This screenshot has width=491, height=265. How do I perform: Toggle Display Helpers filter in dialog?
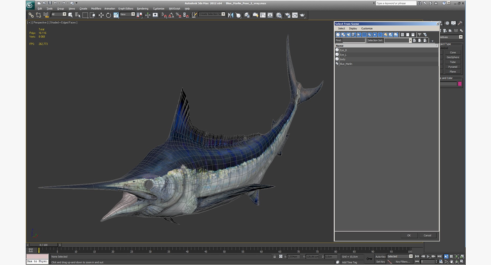pos(359,34)
